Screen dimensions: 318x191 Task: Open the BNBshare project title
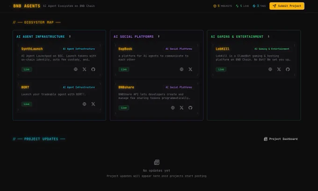coord(126,87)
